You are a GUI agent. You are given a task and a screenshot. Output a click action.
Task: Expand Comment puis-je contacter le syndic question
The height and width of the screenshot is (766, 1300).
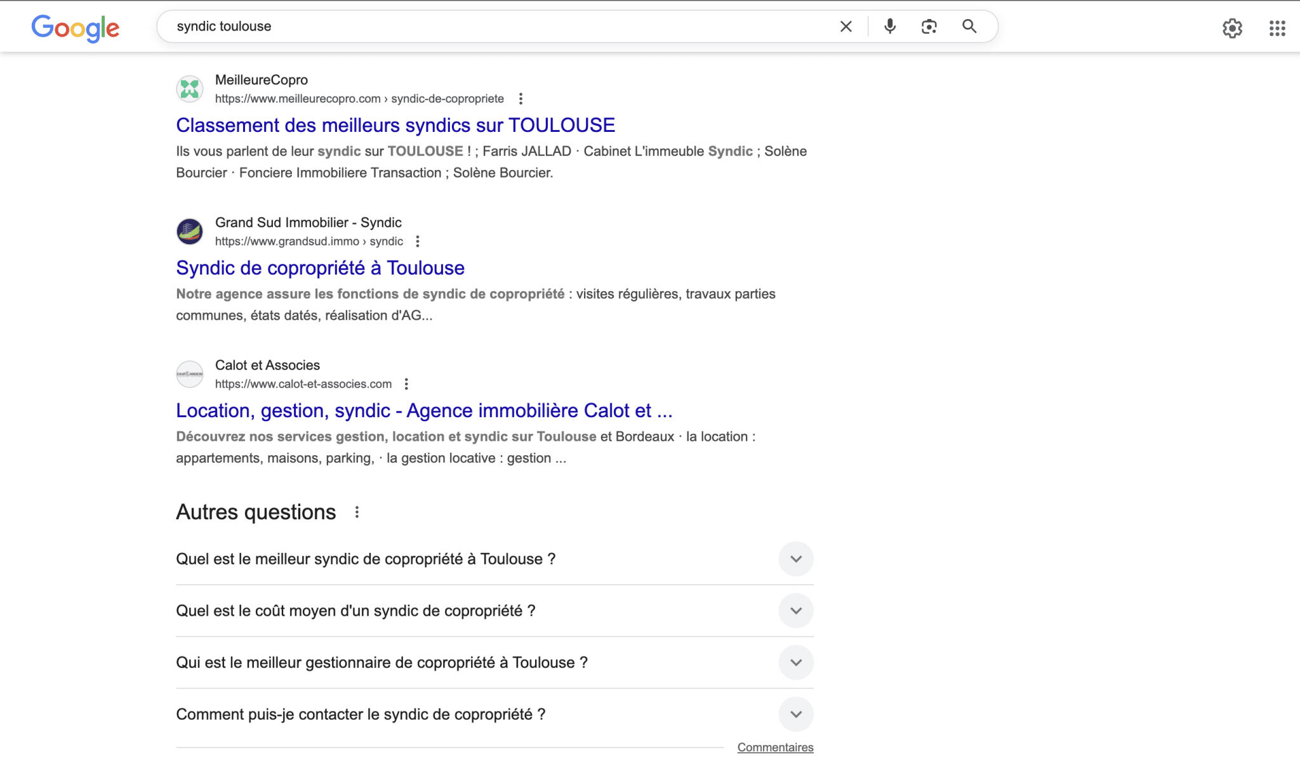point(795,715)
